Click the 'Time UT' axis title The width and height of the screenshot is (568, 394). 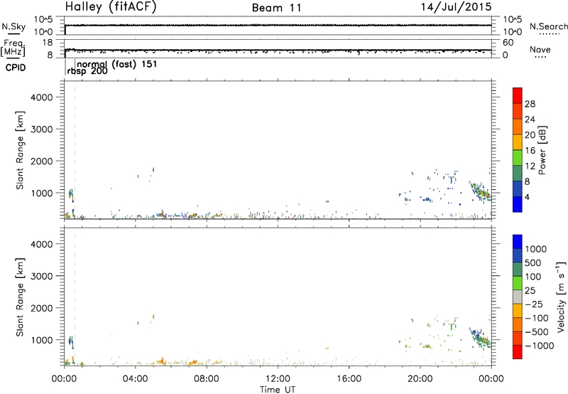tap(278, 390)
